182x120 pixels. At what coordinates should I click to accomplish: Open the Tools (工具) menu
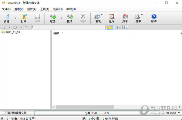45,9
